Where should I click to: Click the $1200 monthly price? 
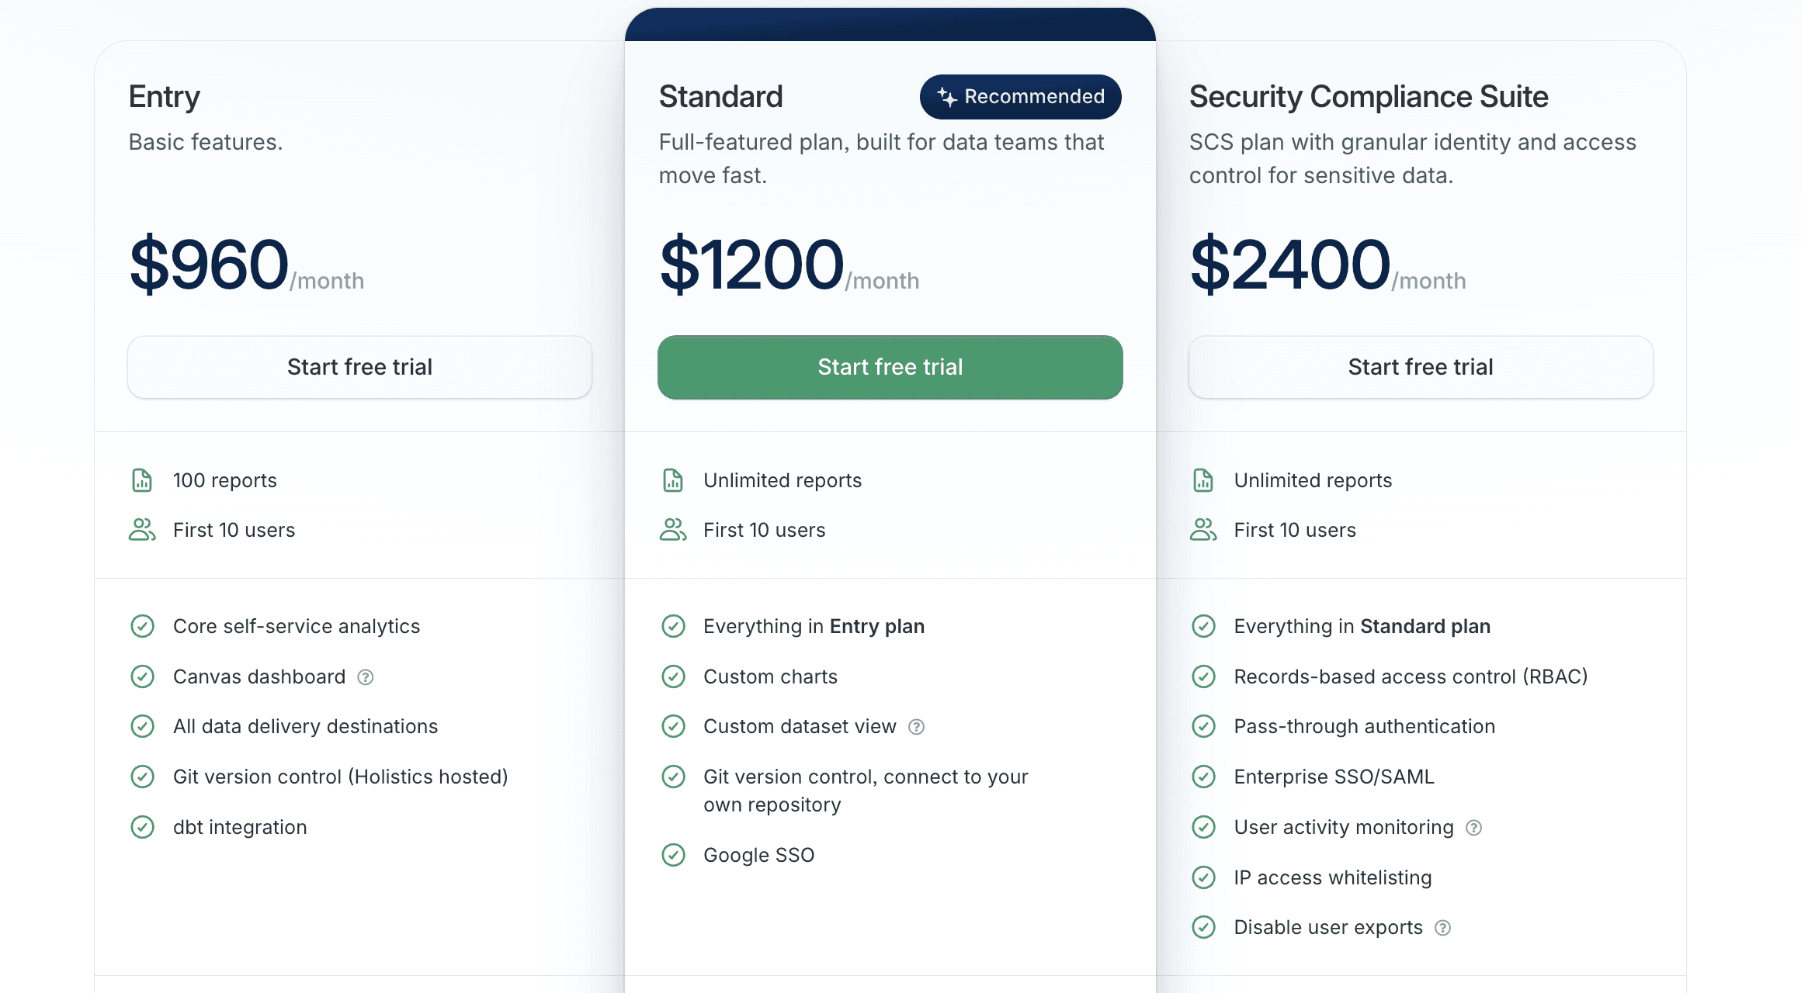[x=751, y=265]
